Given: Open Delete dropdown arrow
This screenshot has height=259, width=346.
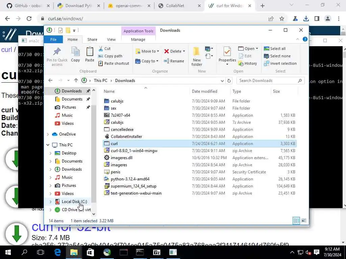Looking at the screenshot, I should 184,51.
